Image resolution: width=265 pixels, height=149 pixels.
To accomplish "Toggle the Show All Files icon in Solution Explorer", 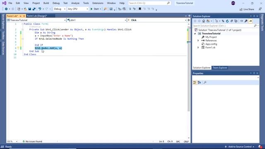I will pos(236,21).
